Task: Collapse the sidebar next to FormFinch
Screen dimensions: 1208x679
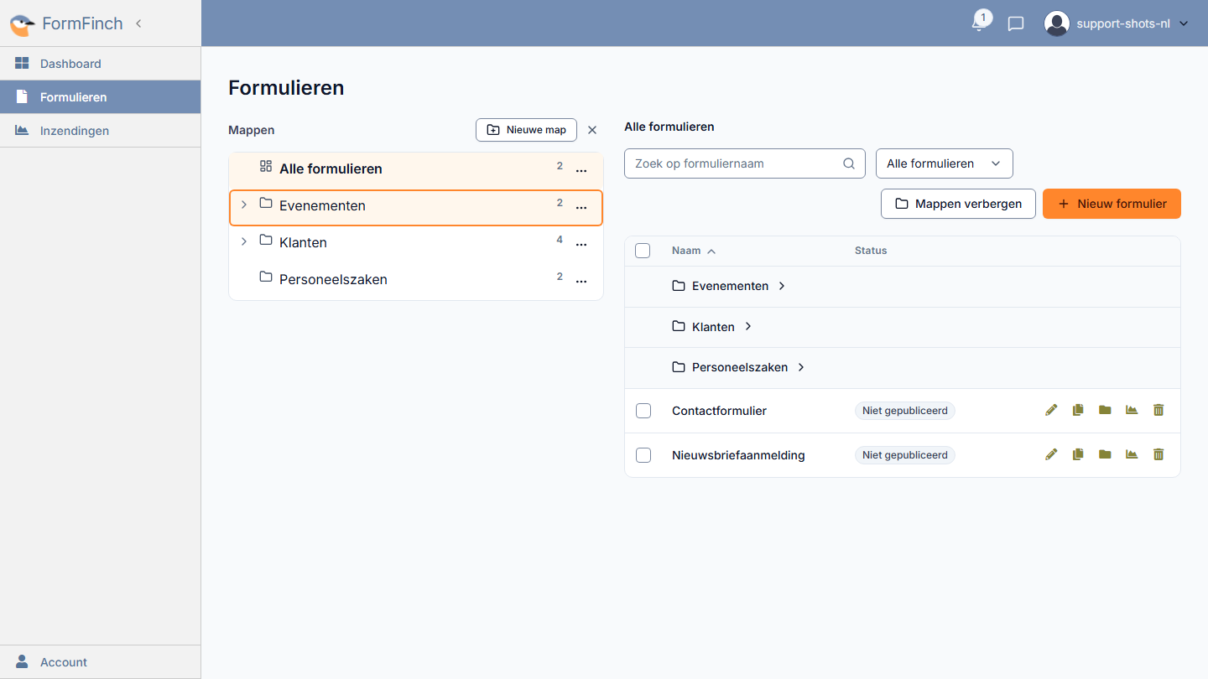Action: coord(138,23)
